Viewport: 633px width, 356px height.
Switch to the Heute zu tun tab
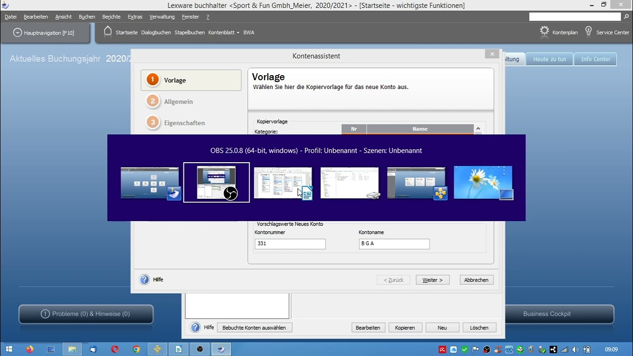549,59
